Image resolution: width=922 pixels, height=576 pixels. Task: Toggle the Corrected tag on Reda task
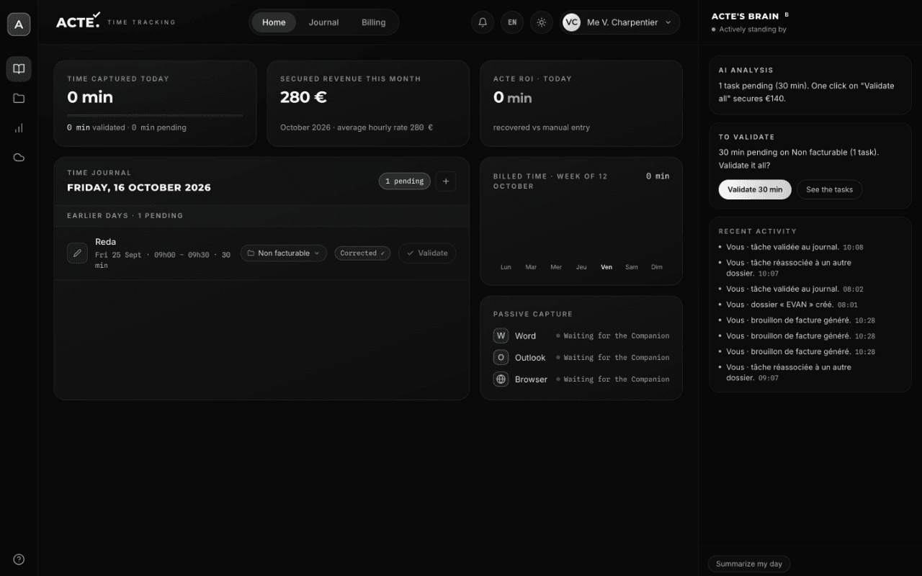point(362,253)
